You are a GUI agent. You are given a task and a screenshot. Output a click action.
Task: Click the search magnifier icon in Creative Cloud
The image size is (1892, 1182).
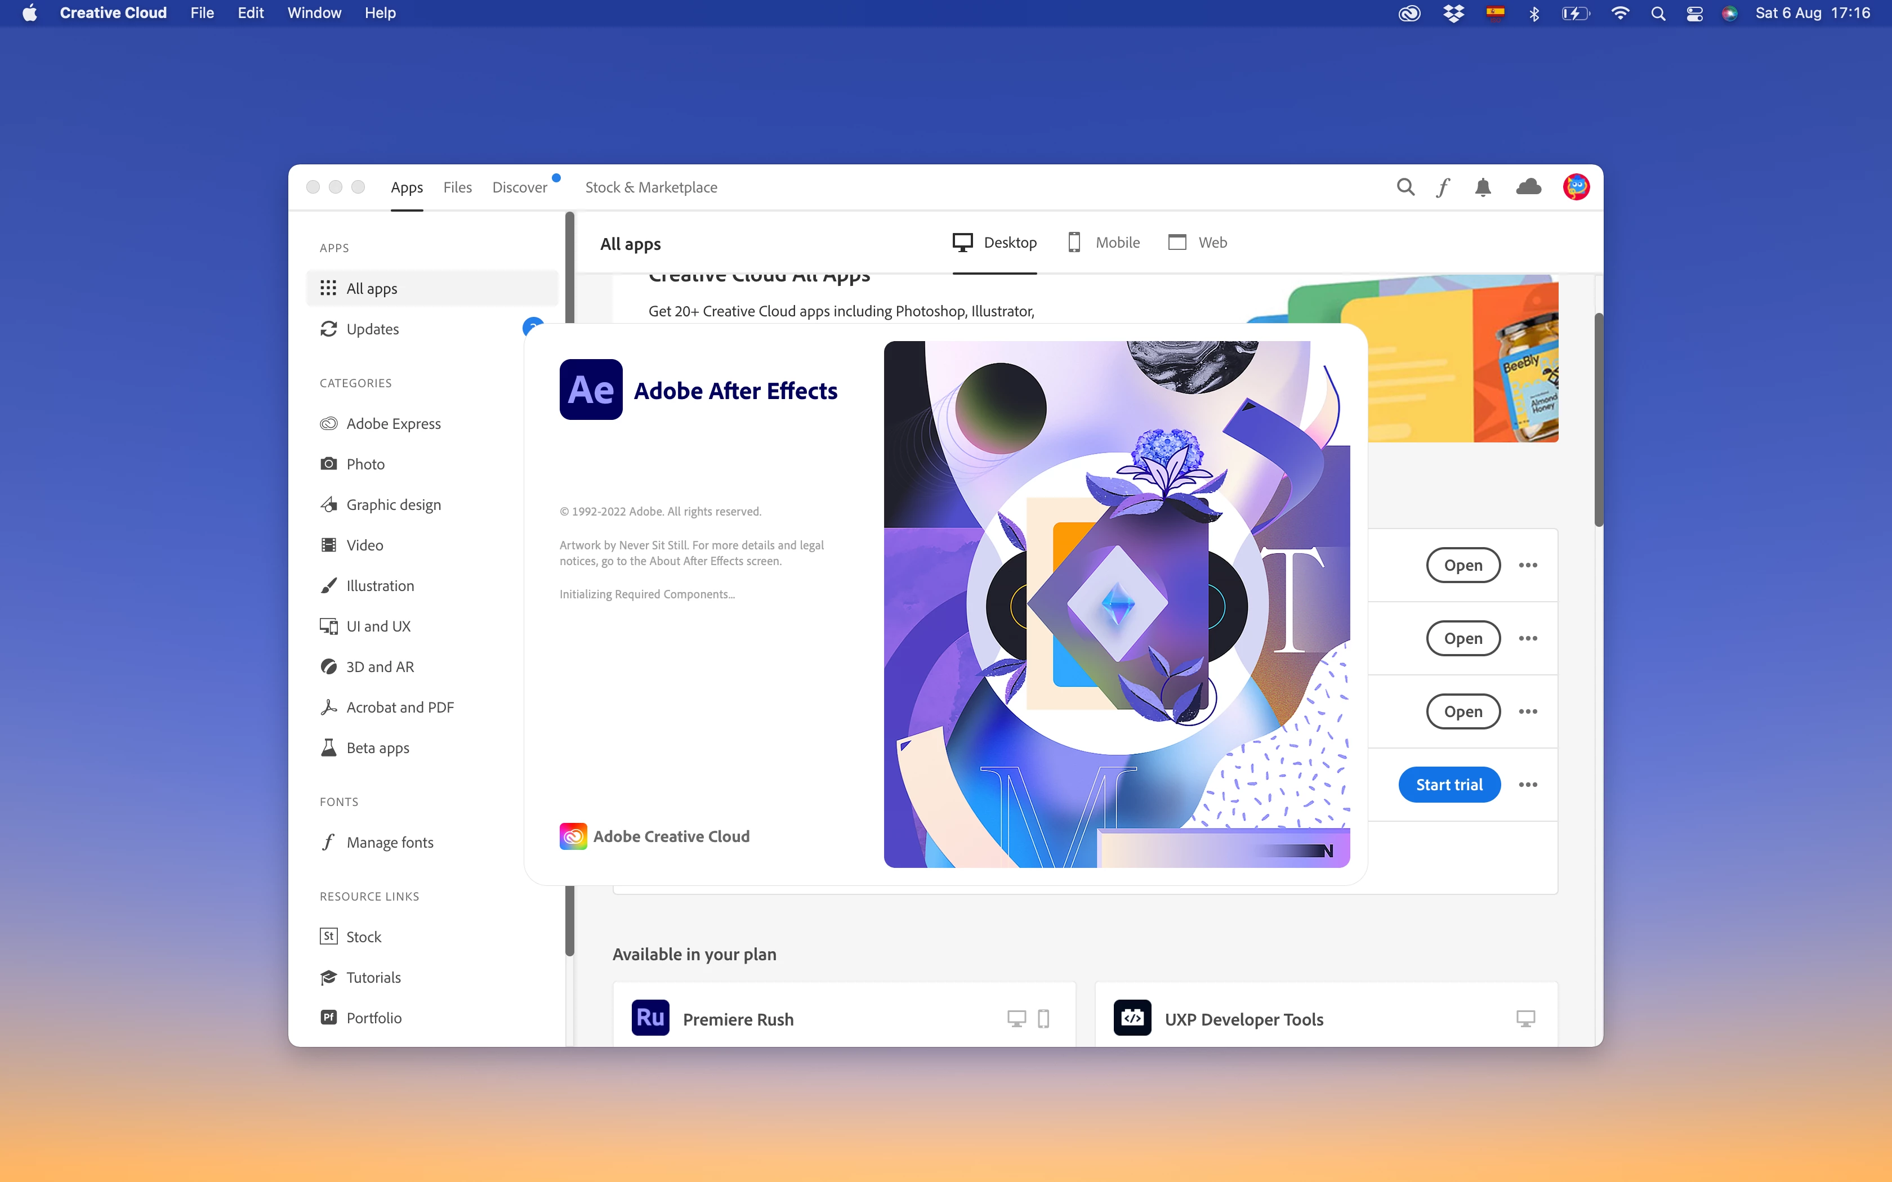pos(1405,187)
